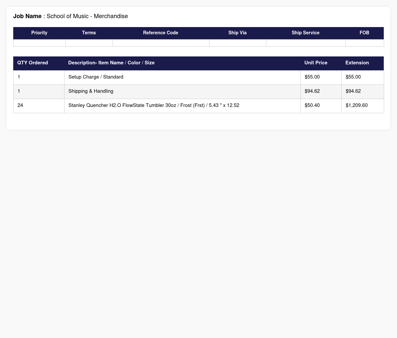Image resolution: width=397 pixels, height=338 pixels.
Task: Select the quantity 24 cell
Action: tap(39, 106)
